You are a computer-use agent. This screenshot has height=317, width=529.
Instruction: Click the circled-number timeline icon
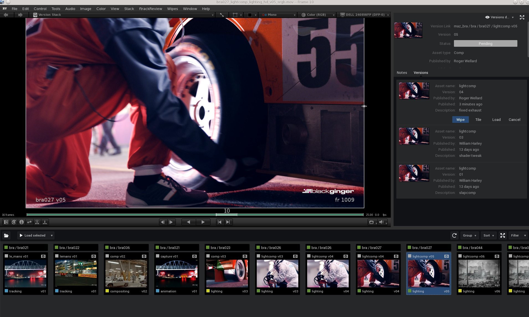[x=37, y=222]
